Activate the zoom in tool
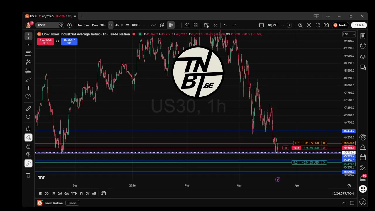This screenshot has height=211, width=375. [28, 117]
